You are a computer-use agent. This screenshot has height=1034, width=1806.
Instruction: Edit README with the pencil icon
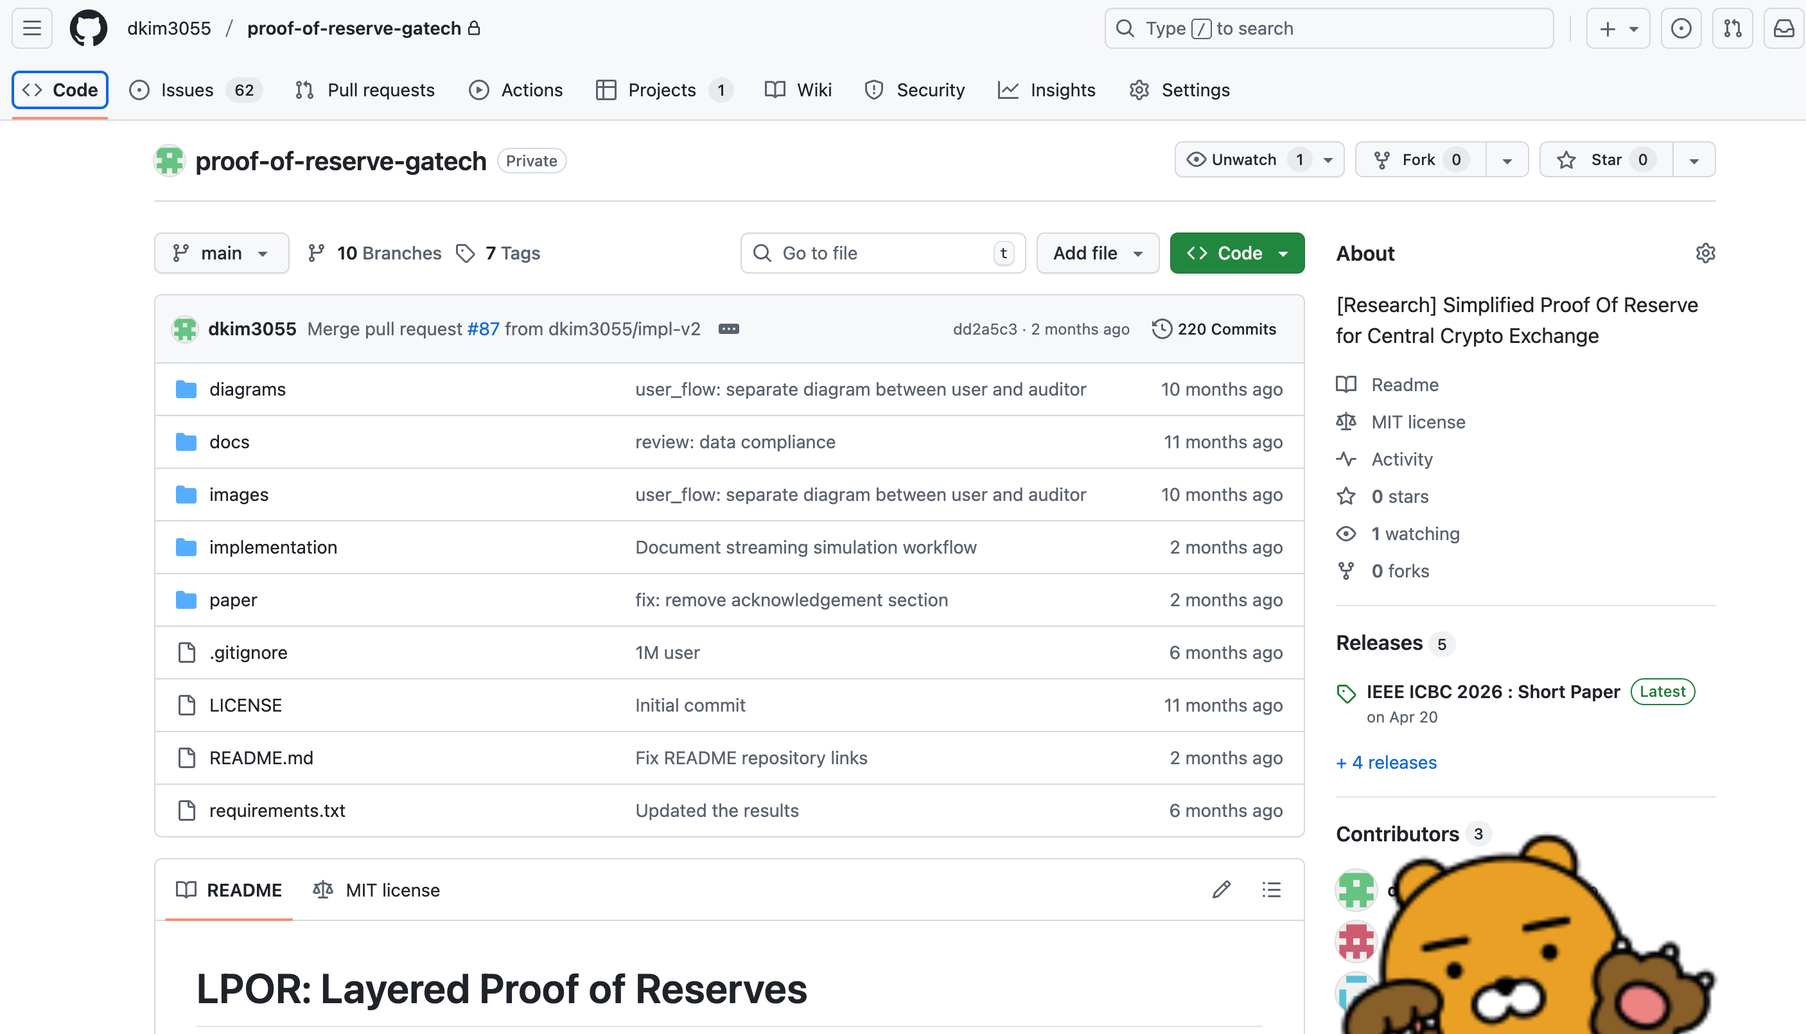[x=1221, y=890]
